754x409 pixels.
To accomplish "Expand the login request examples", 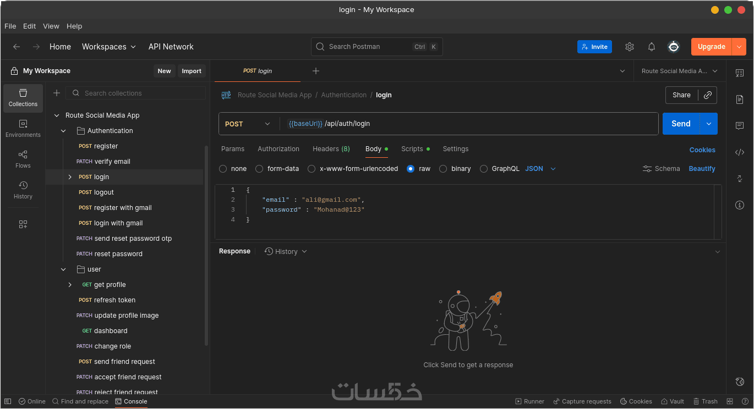I will (x=70, y=177).
